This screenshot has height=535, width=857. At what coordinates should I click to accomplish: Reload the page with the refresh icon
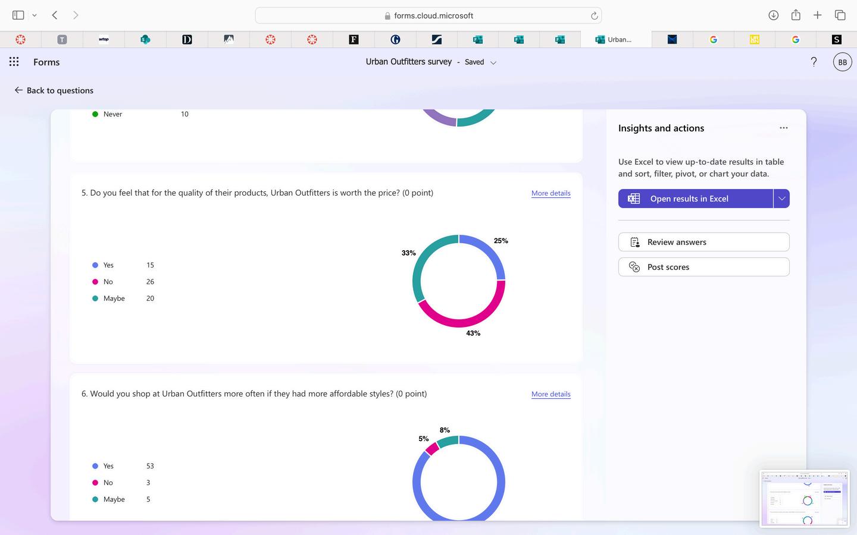coord(594,15)
